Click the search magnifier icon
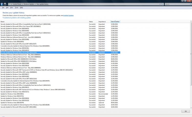The width and height of the screenshot is (192, 117). tap(190, 4)
